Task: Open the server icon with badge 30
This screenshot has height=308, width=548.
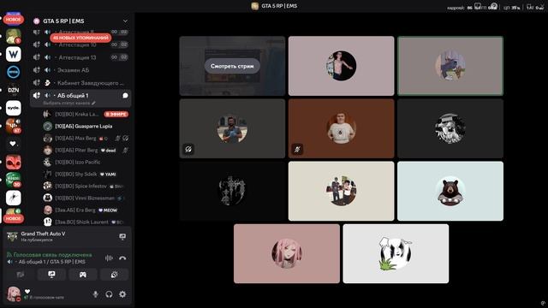Action: click(14, 180)
